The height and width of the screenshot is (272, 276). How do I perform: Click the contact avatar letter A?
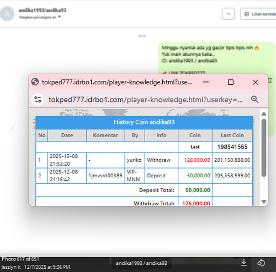(7, 14)
